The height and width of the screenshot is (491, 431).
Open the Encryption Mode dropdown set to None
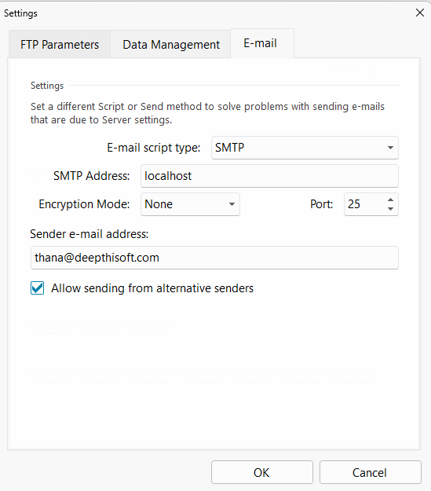(190, 204)
